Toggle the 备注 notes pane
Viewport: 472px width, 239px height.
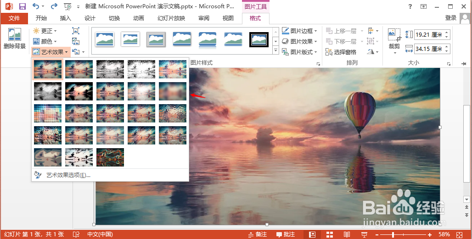258,234
